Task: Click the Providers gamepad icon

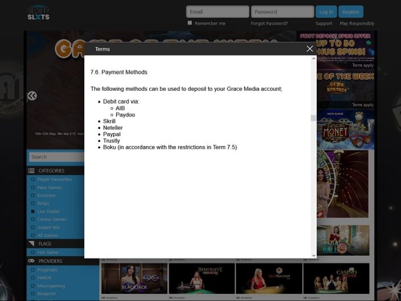Action: click(x=31, y=261)
